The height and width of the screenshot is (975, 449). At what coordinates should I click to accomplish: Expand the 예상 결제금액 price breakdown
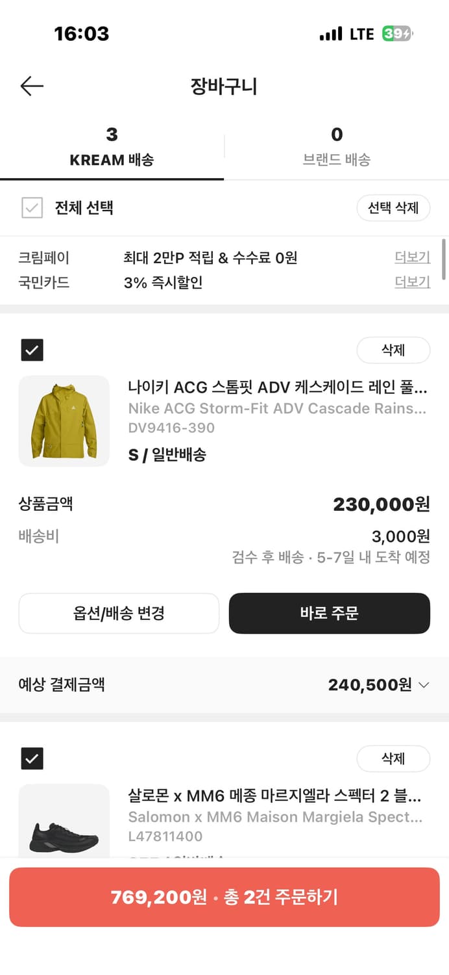click(422, 684)
